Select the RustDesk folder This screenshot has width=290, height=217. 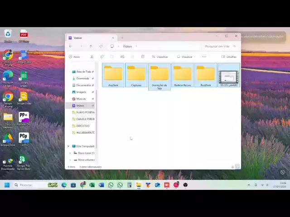pyautogui.click(x=206, y=75)
